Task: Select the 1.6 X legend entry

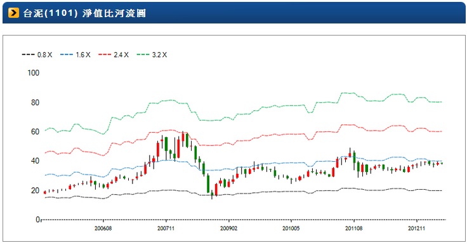Action: (76, 55)
